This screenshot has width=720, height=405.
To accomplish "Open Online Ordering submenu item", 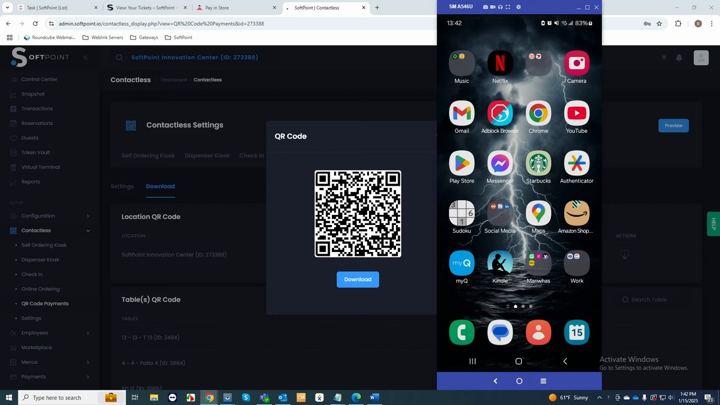I will [x=40, y=289].
